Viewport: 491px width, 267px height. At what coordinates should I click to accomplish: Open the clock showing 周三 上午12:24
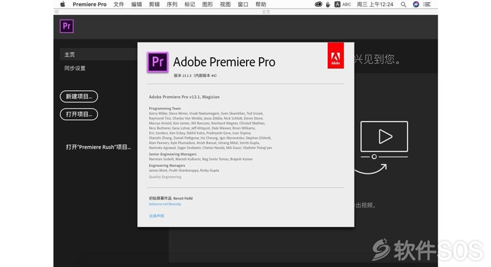click(x=375, y=4)
